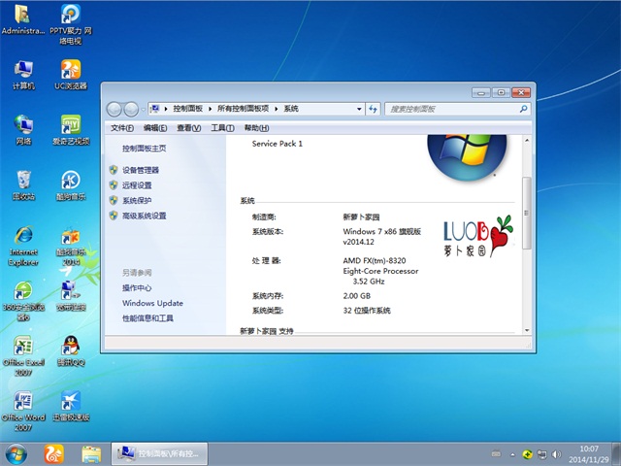Viewport: 621px width, 466px height.
Task: Click the 搜索控制面板 search field
Action: (451, 109)
